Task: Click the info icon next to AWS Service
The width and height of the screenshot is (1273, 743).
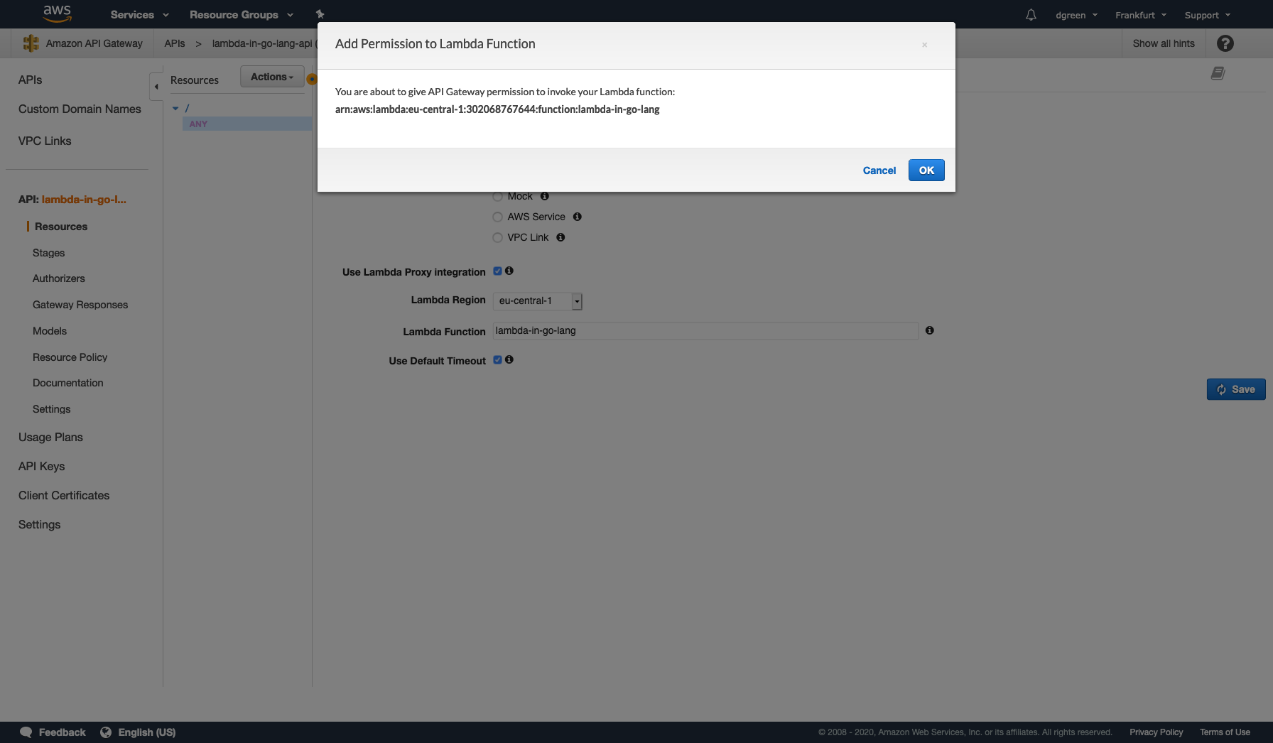Action: click(578, 217)
